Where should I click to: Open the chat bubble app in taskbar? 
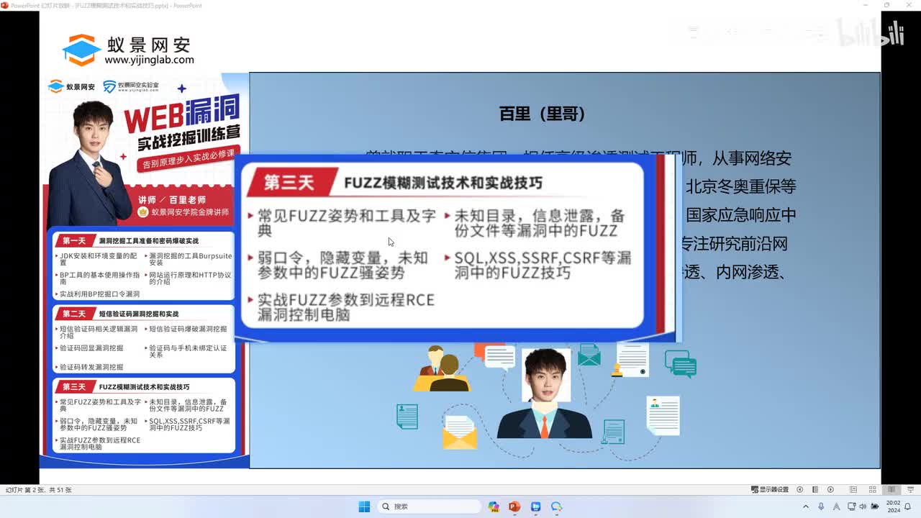pyautogui.click(x=556, y=506)
